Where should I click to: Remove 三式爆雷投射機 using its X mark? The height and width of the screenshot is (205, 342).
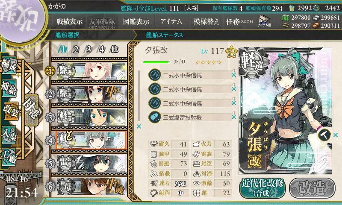233,117
